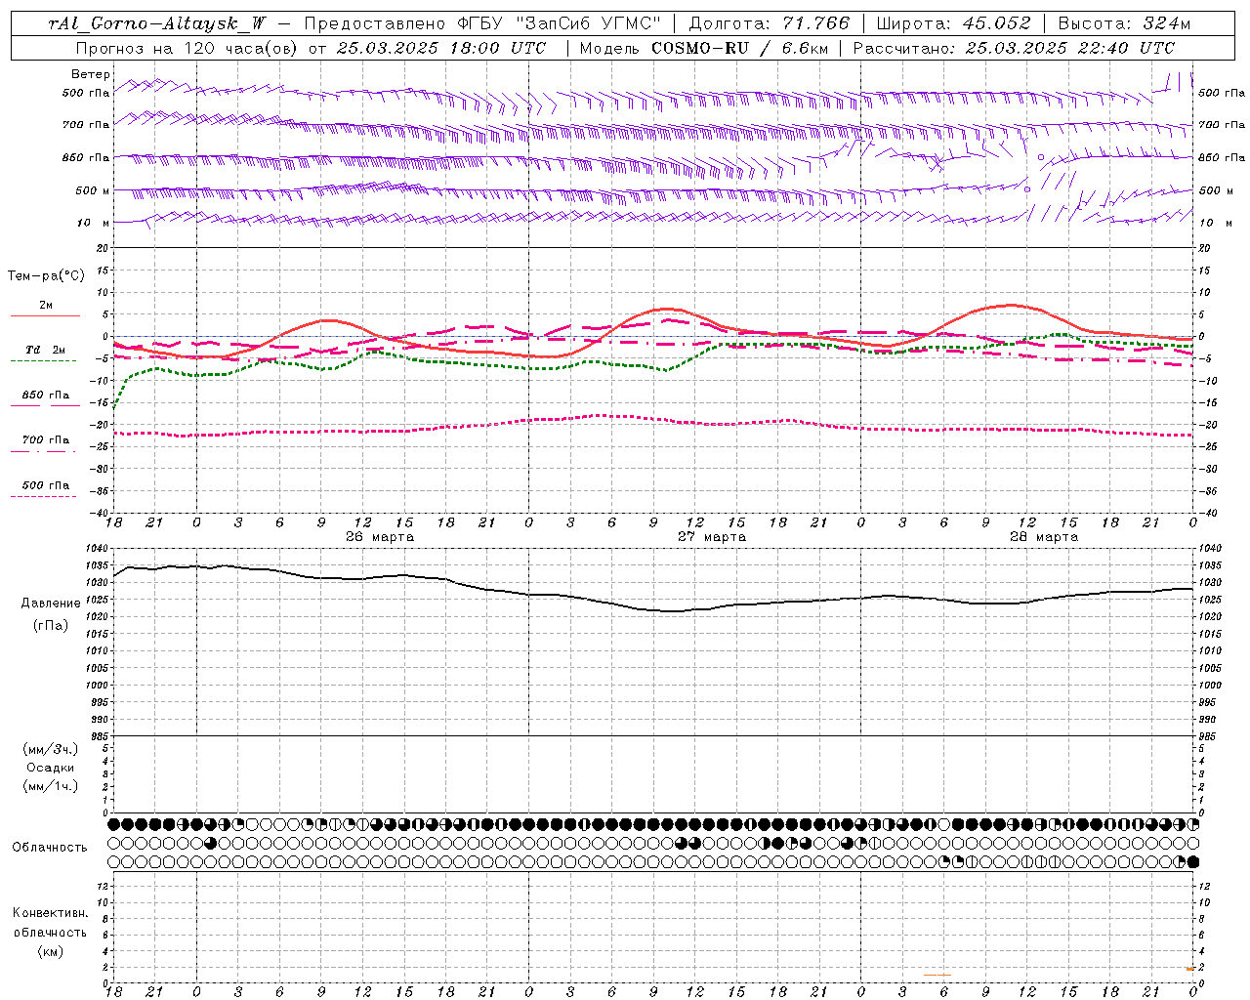Click the Облачность row label
Screen dimensions: 1250x1000
coord(50,848)
